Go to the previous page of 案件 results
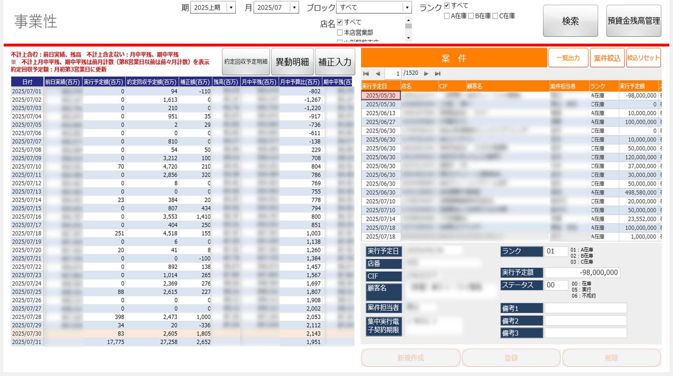This screenshot has width=673, height=376. (378, 74)
